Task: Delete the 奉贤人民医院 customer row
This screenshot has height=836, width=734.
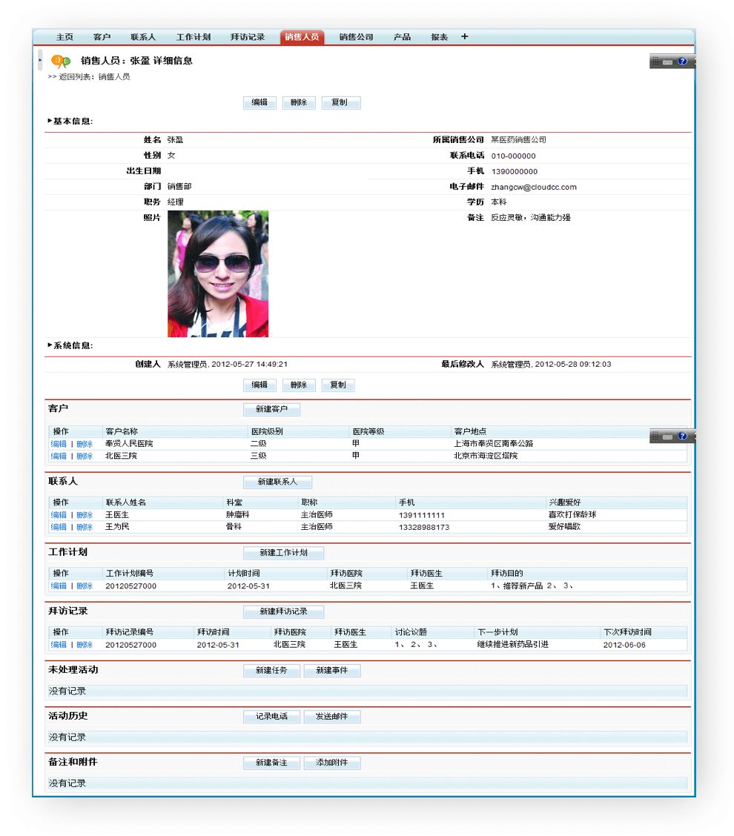Action: click(x=85, y=444)
